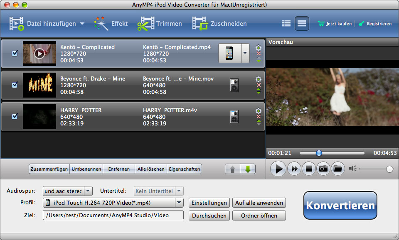Click the Jetzt kaufen cart icon

pos(321,24)
